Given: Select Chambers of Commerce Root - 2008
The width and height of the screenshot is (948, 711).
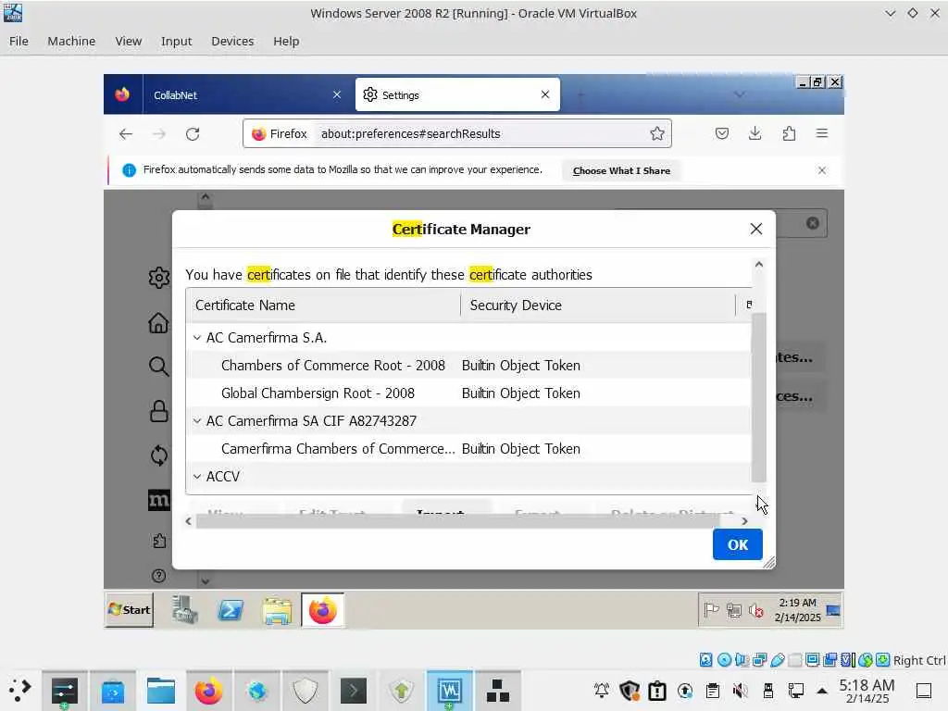Looking at the screenshot, I should point(468,365).
